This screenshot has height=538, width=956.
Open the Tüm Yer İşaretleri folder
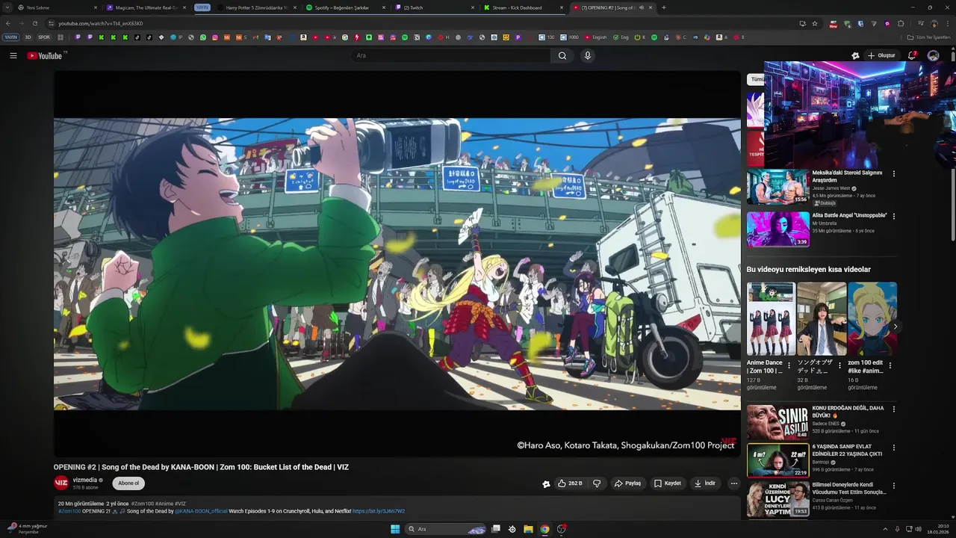pos(929,37)
